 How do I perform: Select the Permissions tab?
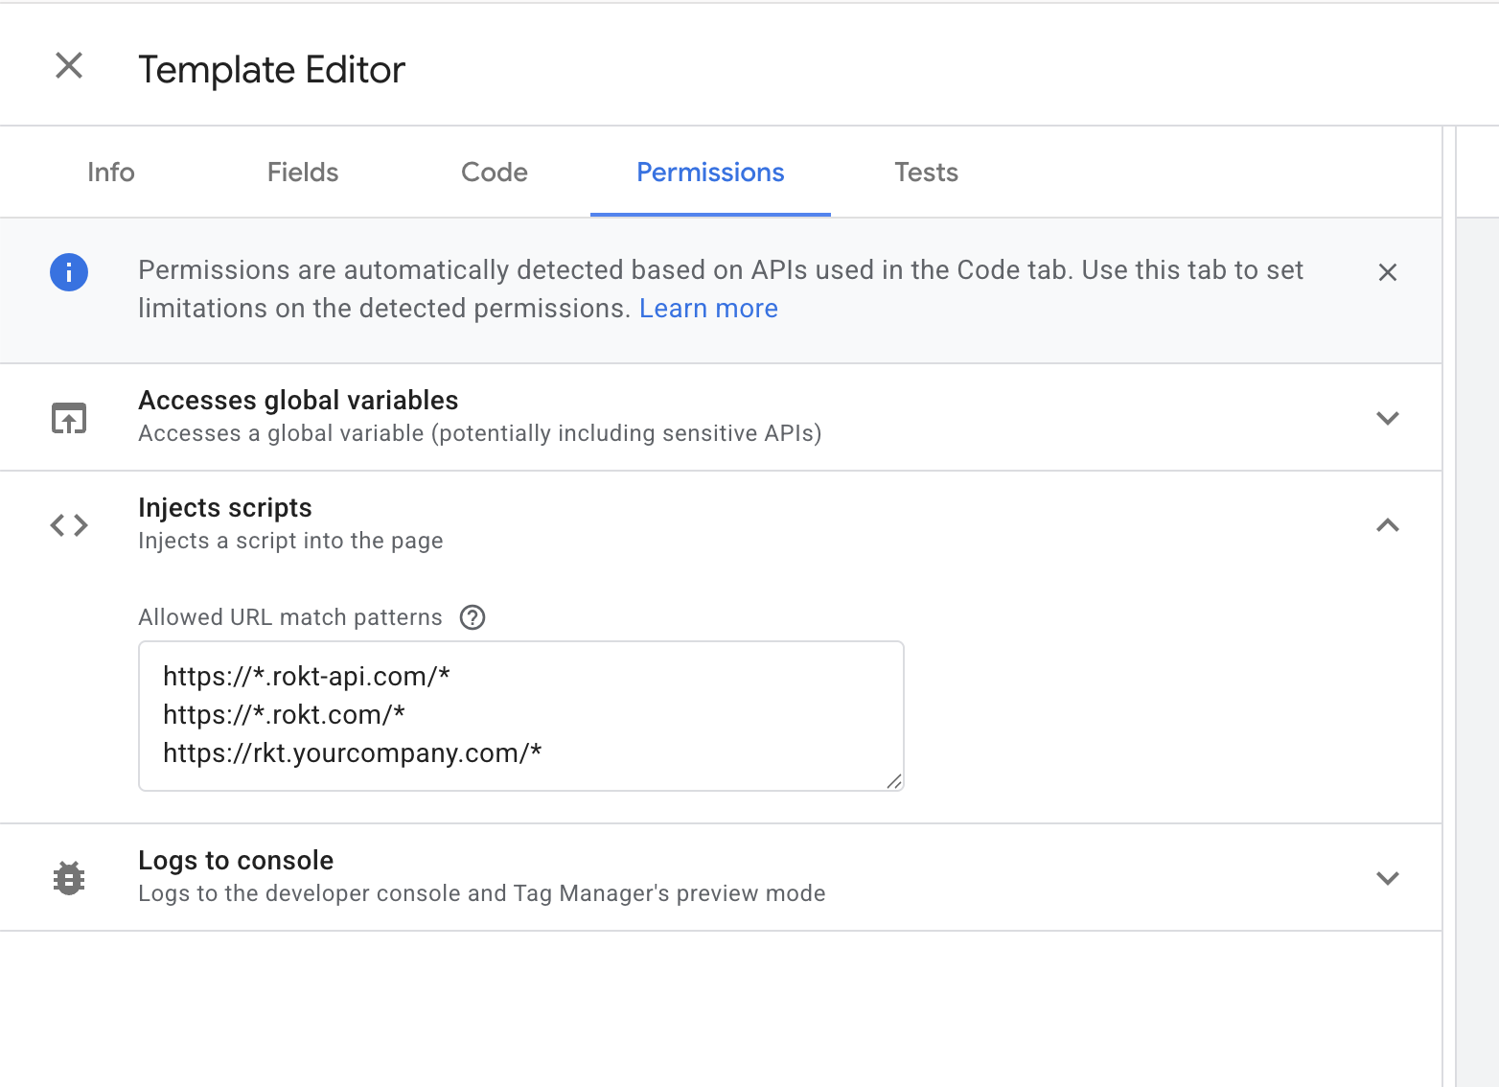point(710,173)
